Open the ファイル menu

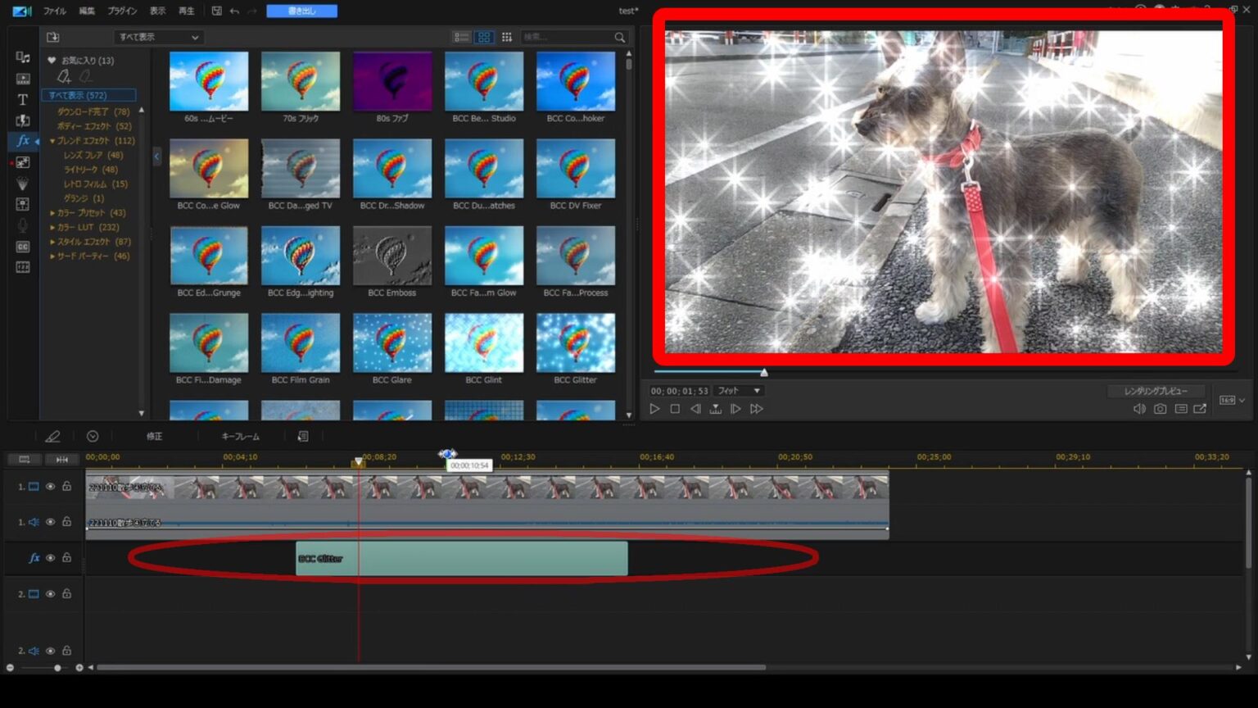click(55, 11)
